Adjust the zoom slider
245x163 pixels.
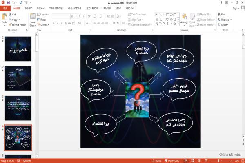coord(219,161)
